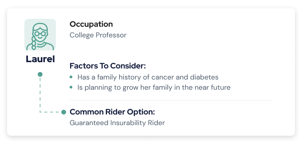Click the College Professor text
Viewport: 302px width, 144px height.
98,35
